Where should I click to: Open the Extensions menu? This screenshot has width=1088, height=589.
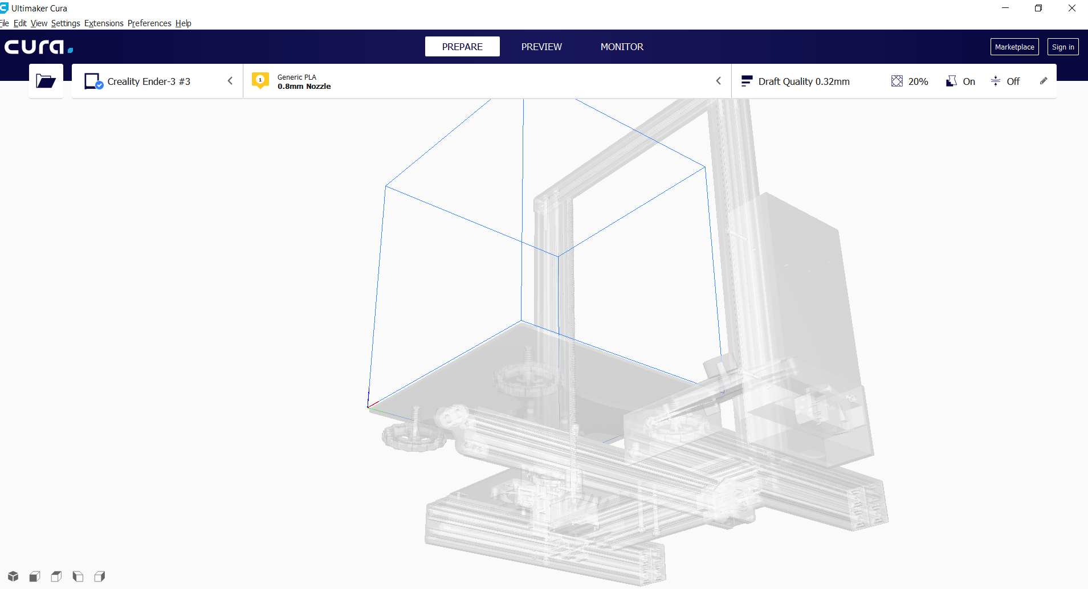click(104, 23)
